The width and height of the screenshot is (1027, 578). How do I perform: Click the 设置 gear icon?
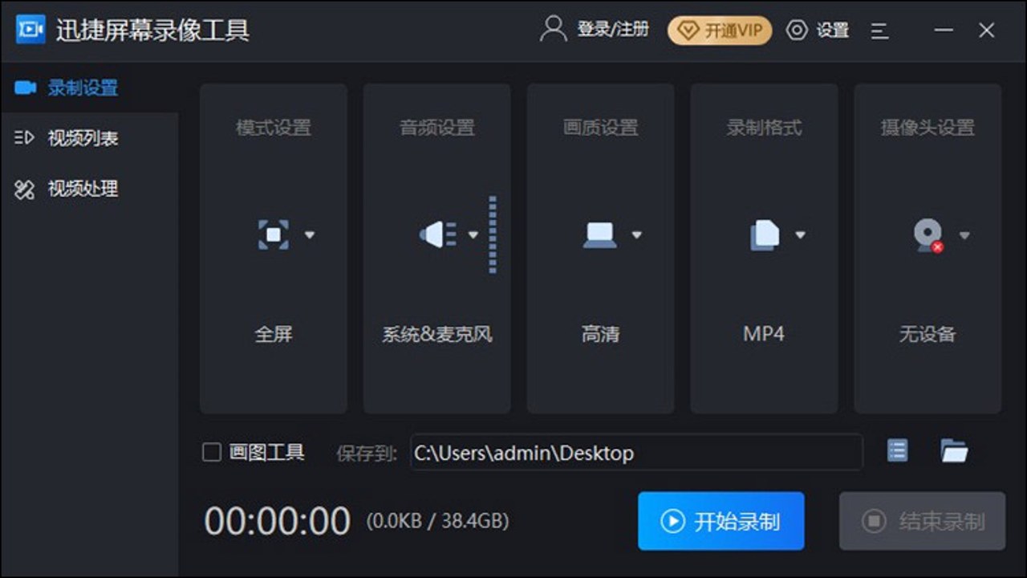pos(797,31)
